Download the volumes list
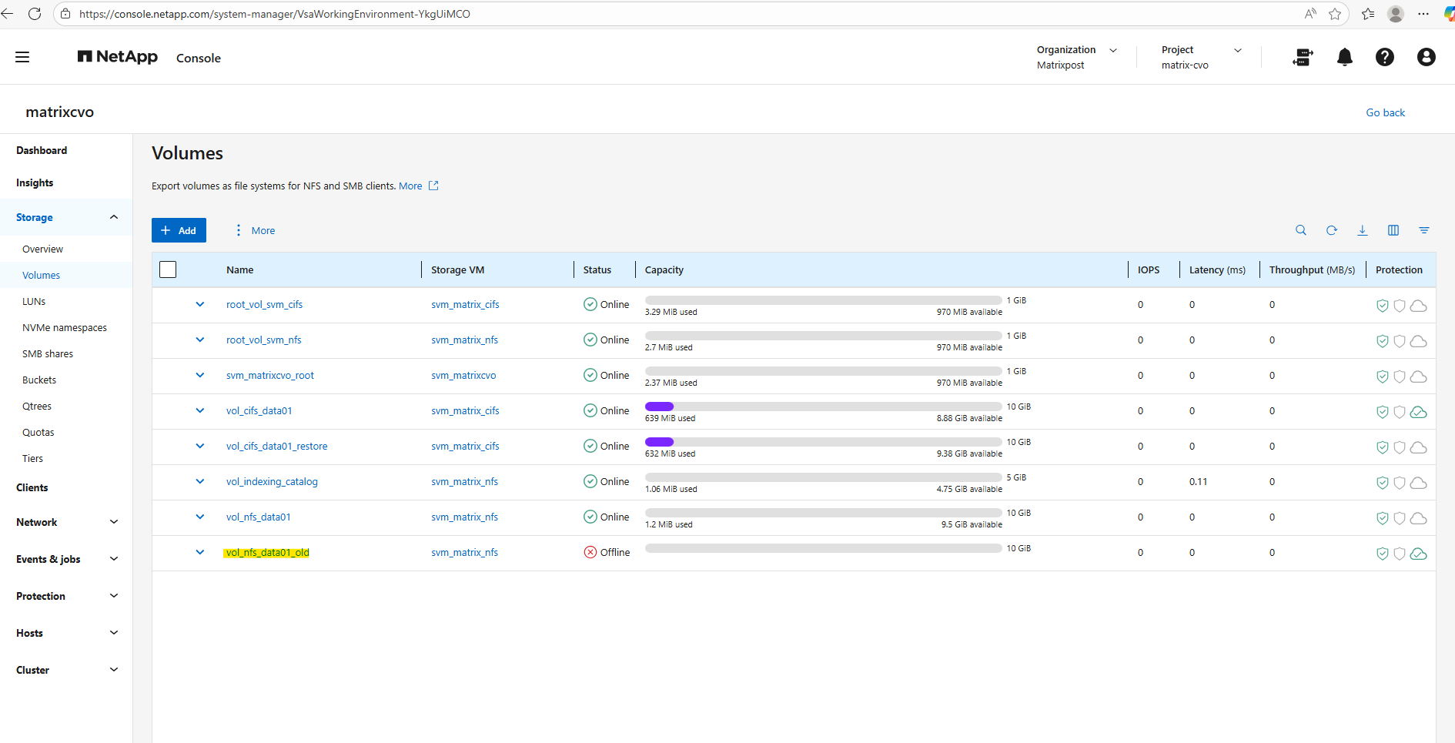 (x=1363, y=230)
